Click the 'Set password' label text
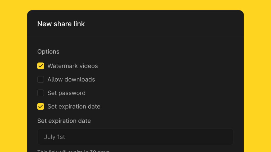 coord(66,93)
